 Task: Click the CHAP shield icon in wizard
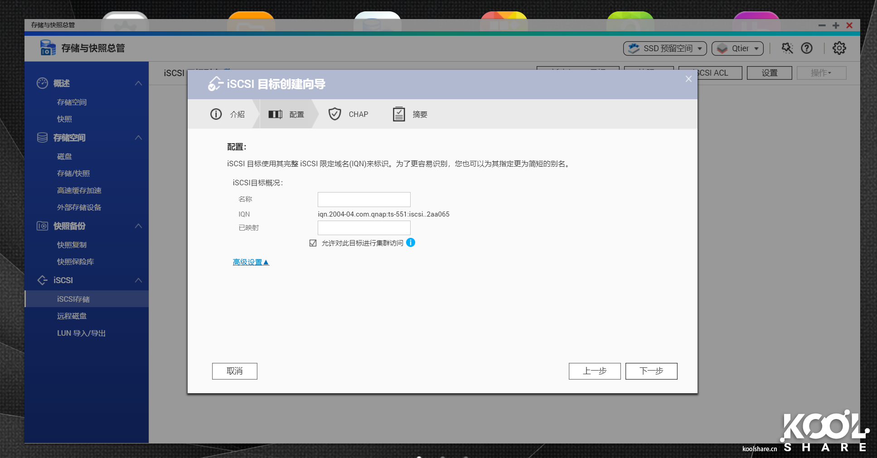point(334,114)
